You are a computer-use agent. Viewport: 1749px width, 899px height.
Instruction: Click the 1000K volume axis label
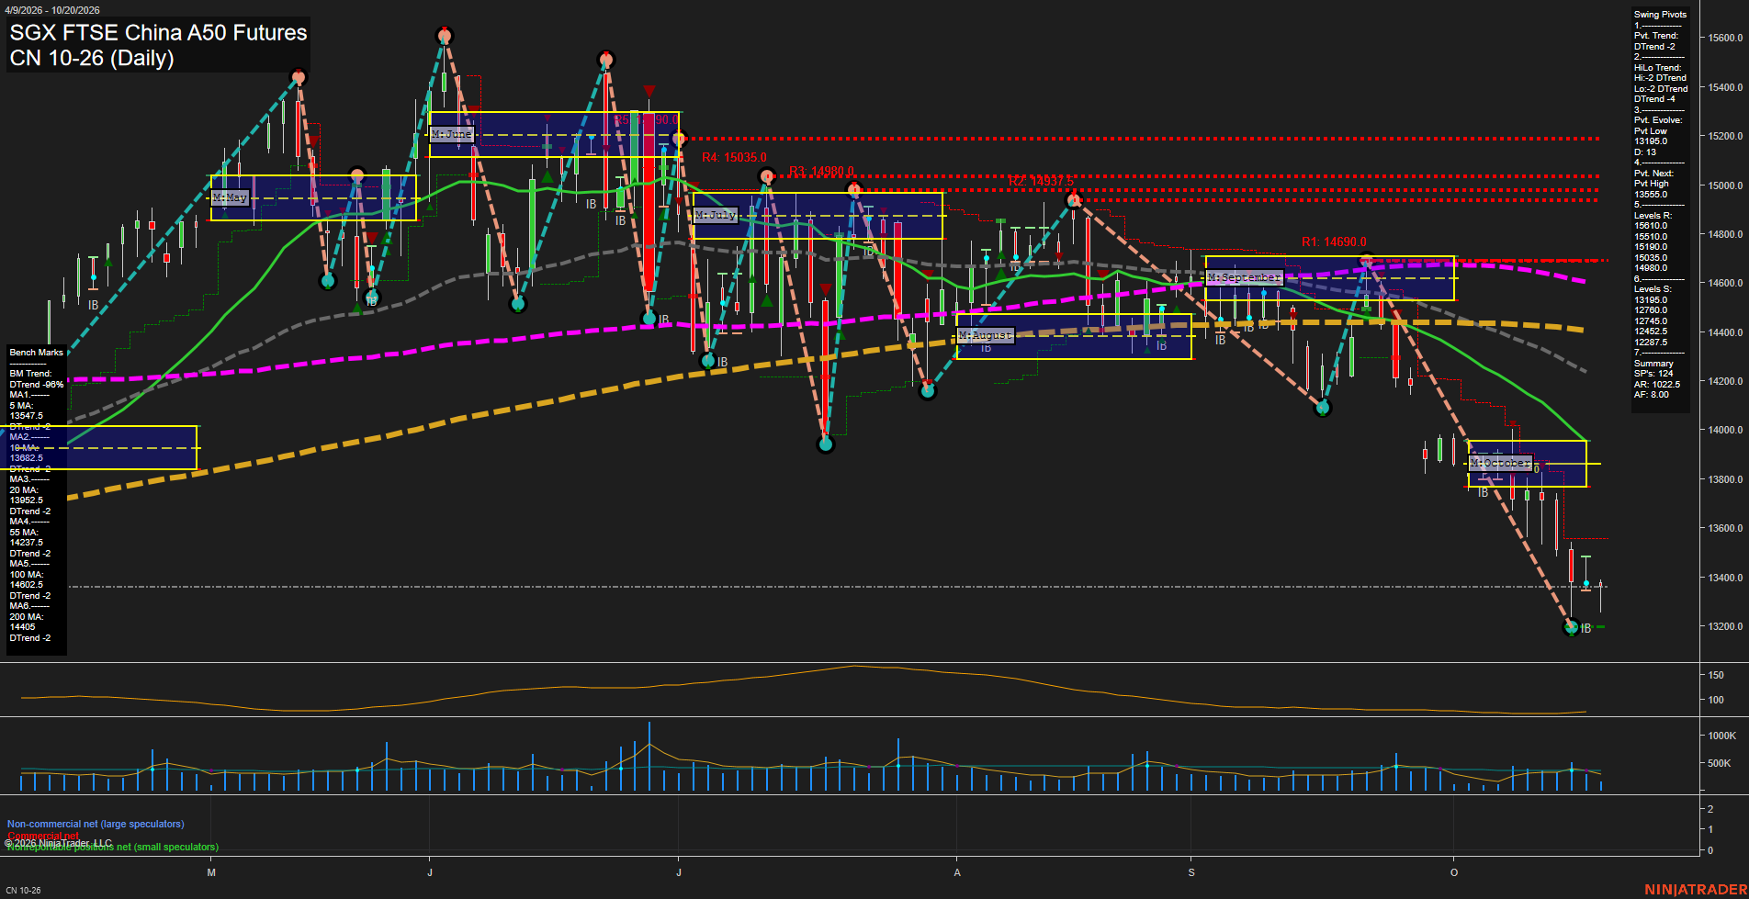point(1721,736)
